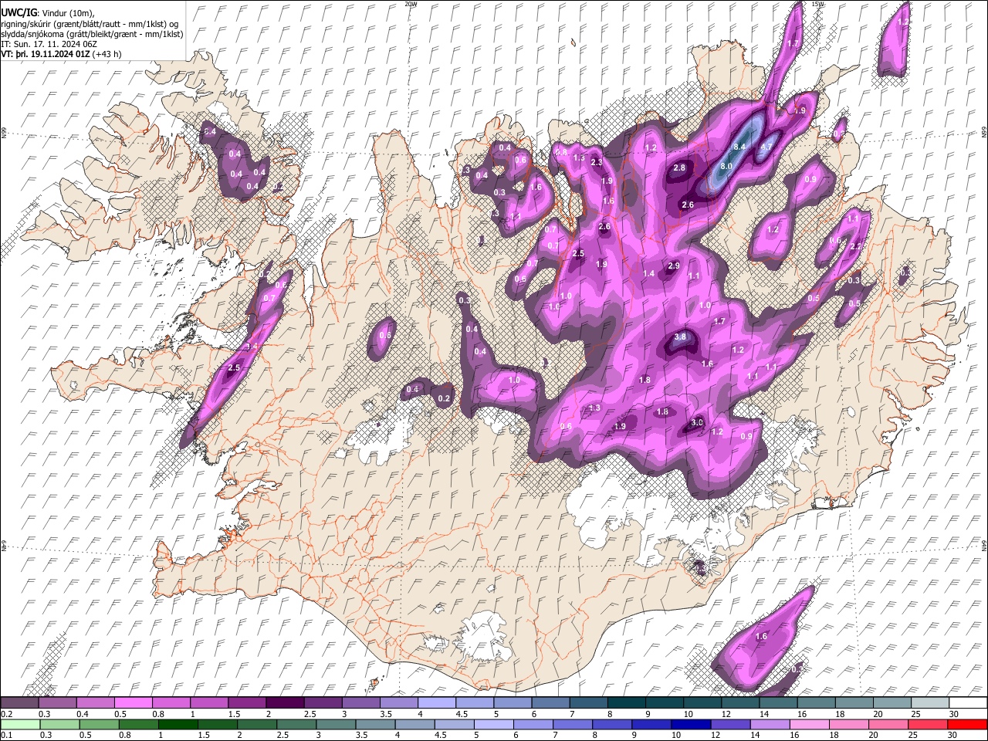Choose the rain legend swatch labeled 7

(x=573, y=724)
